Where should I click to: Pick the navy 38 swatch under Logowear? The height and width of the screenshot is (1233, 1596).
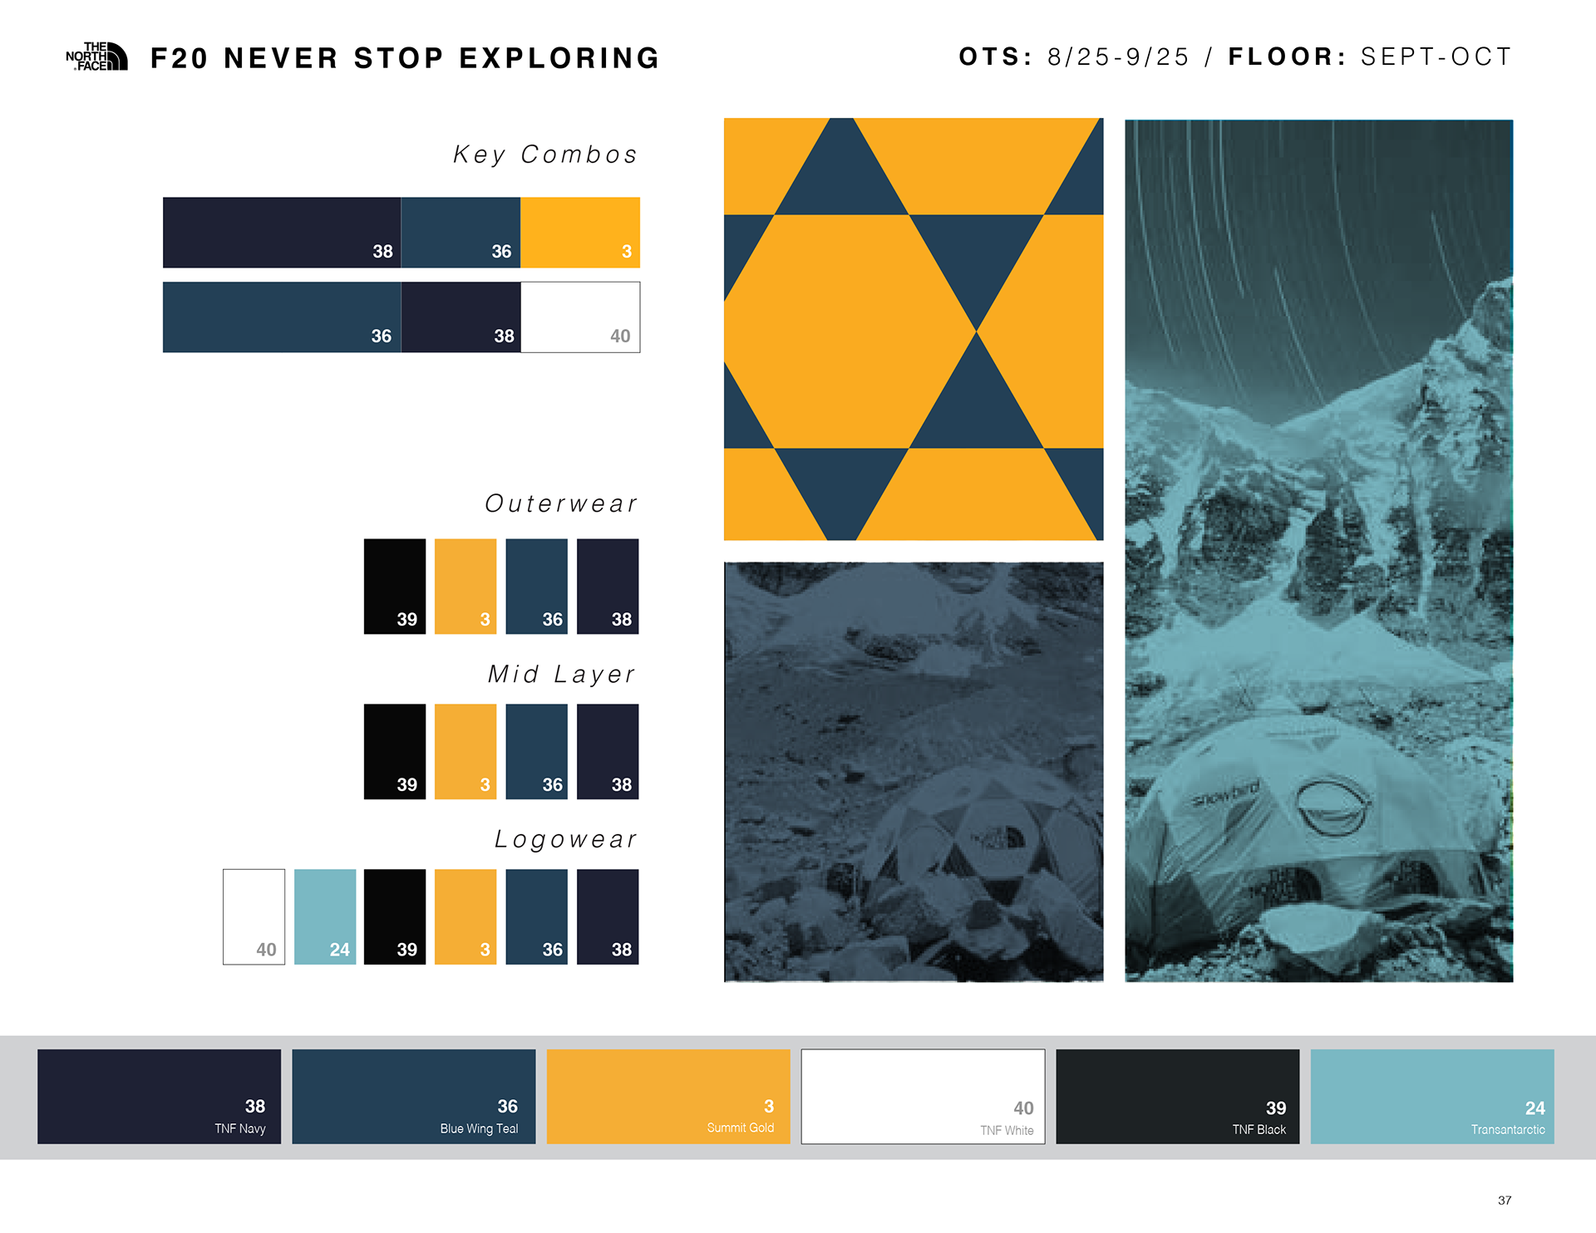coord(608,917)
